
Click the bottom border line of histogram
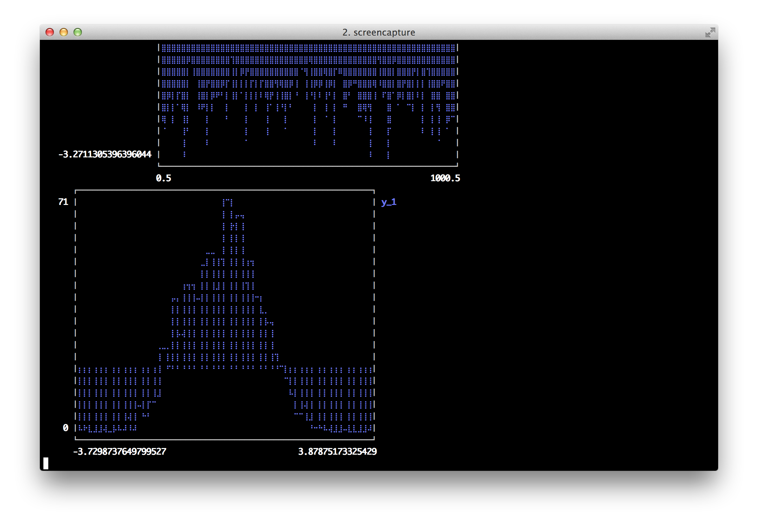(x=225, y=439)
